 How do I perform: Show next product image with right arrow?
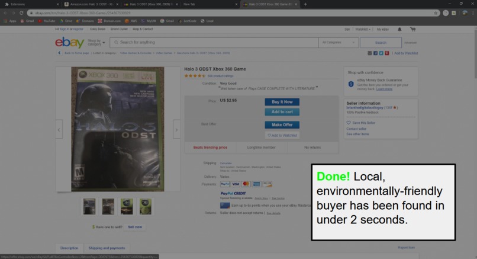(176, 130)
